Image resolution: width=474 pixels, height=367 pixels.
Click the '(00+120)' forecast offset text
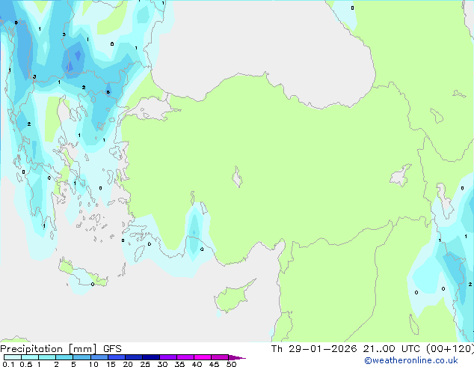(x=450, y=349)
